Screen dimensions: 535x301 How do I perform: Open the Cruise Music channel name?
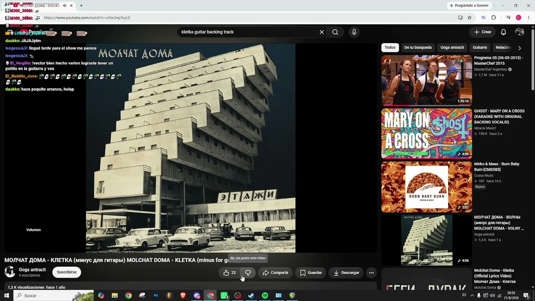(484, 176)
